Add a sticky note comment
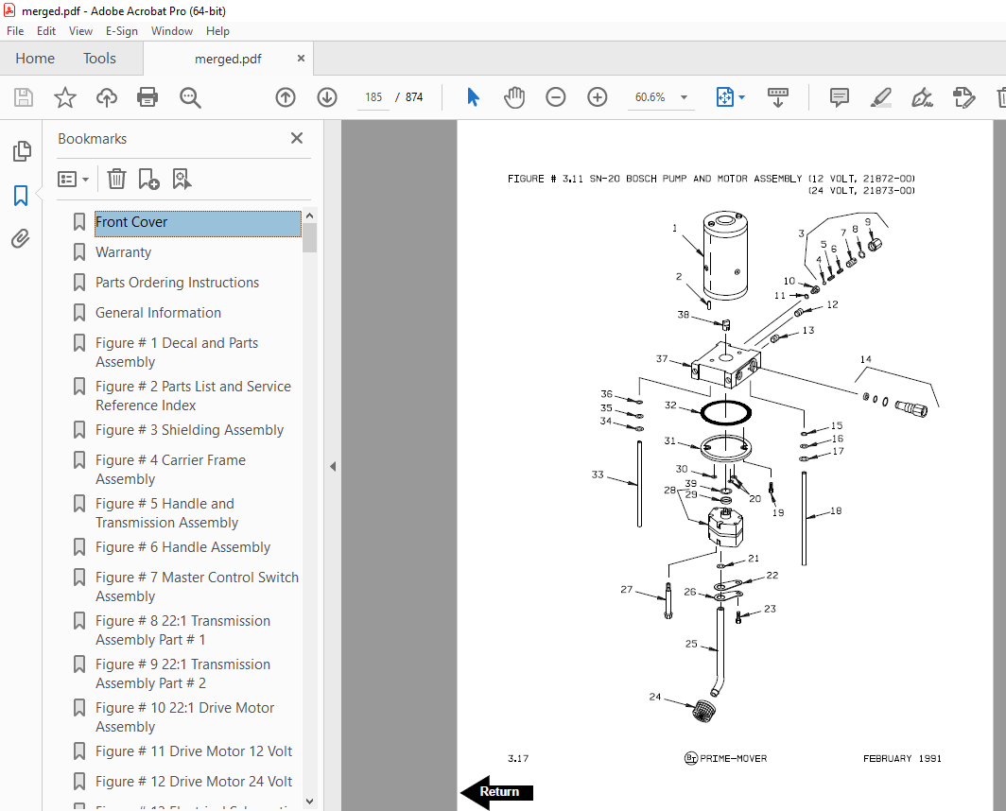The width and height of the screenshot is (1006, 811). coord(840,97)
